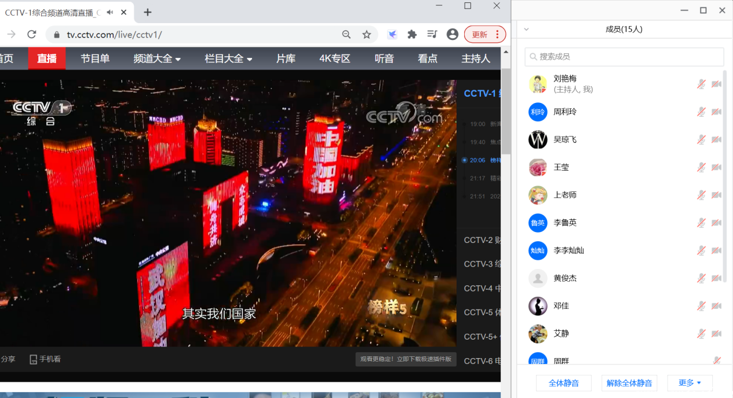Click the web page vertical scrollbar
733x398 pixels.
coord(506,110)
